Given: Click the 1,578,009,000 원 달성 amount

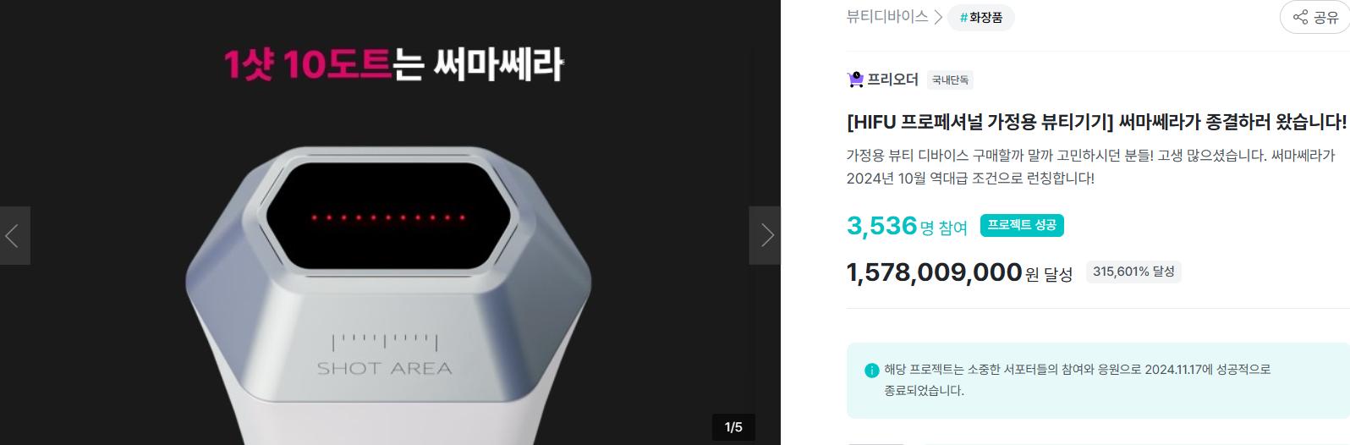Looking at the screenshot, I should 959,272.
